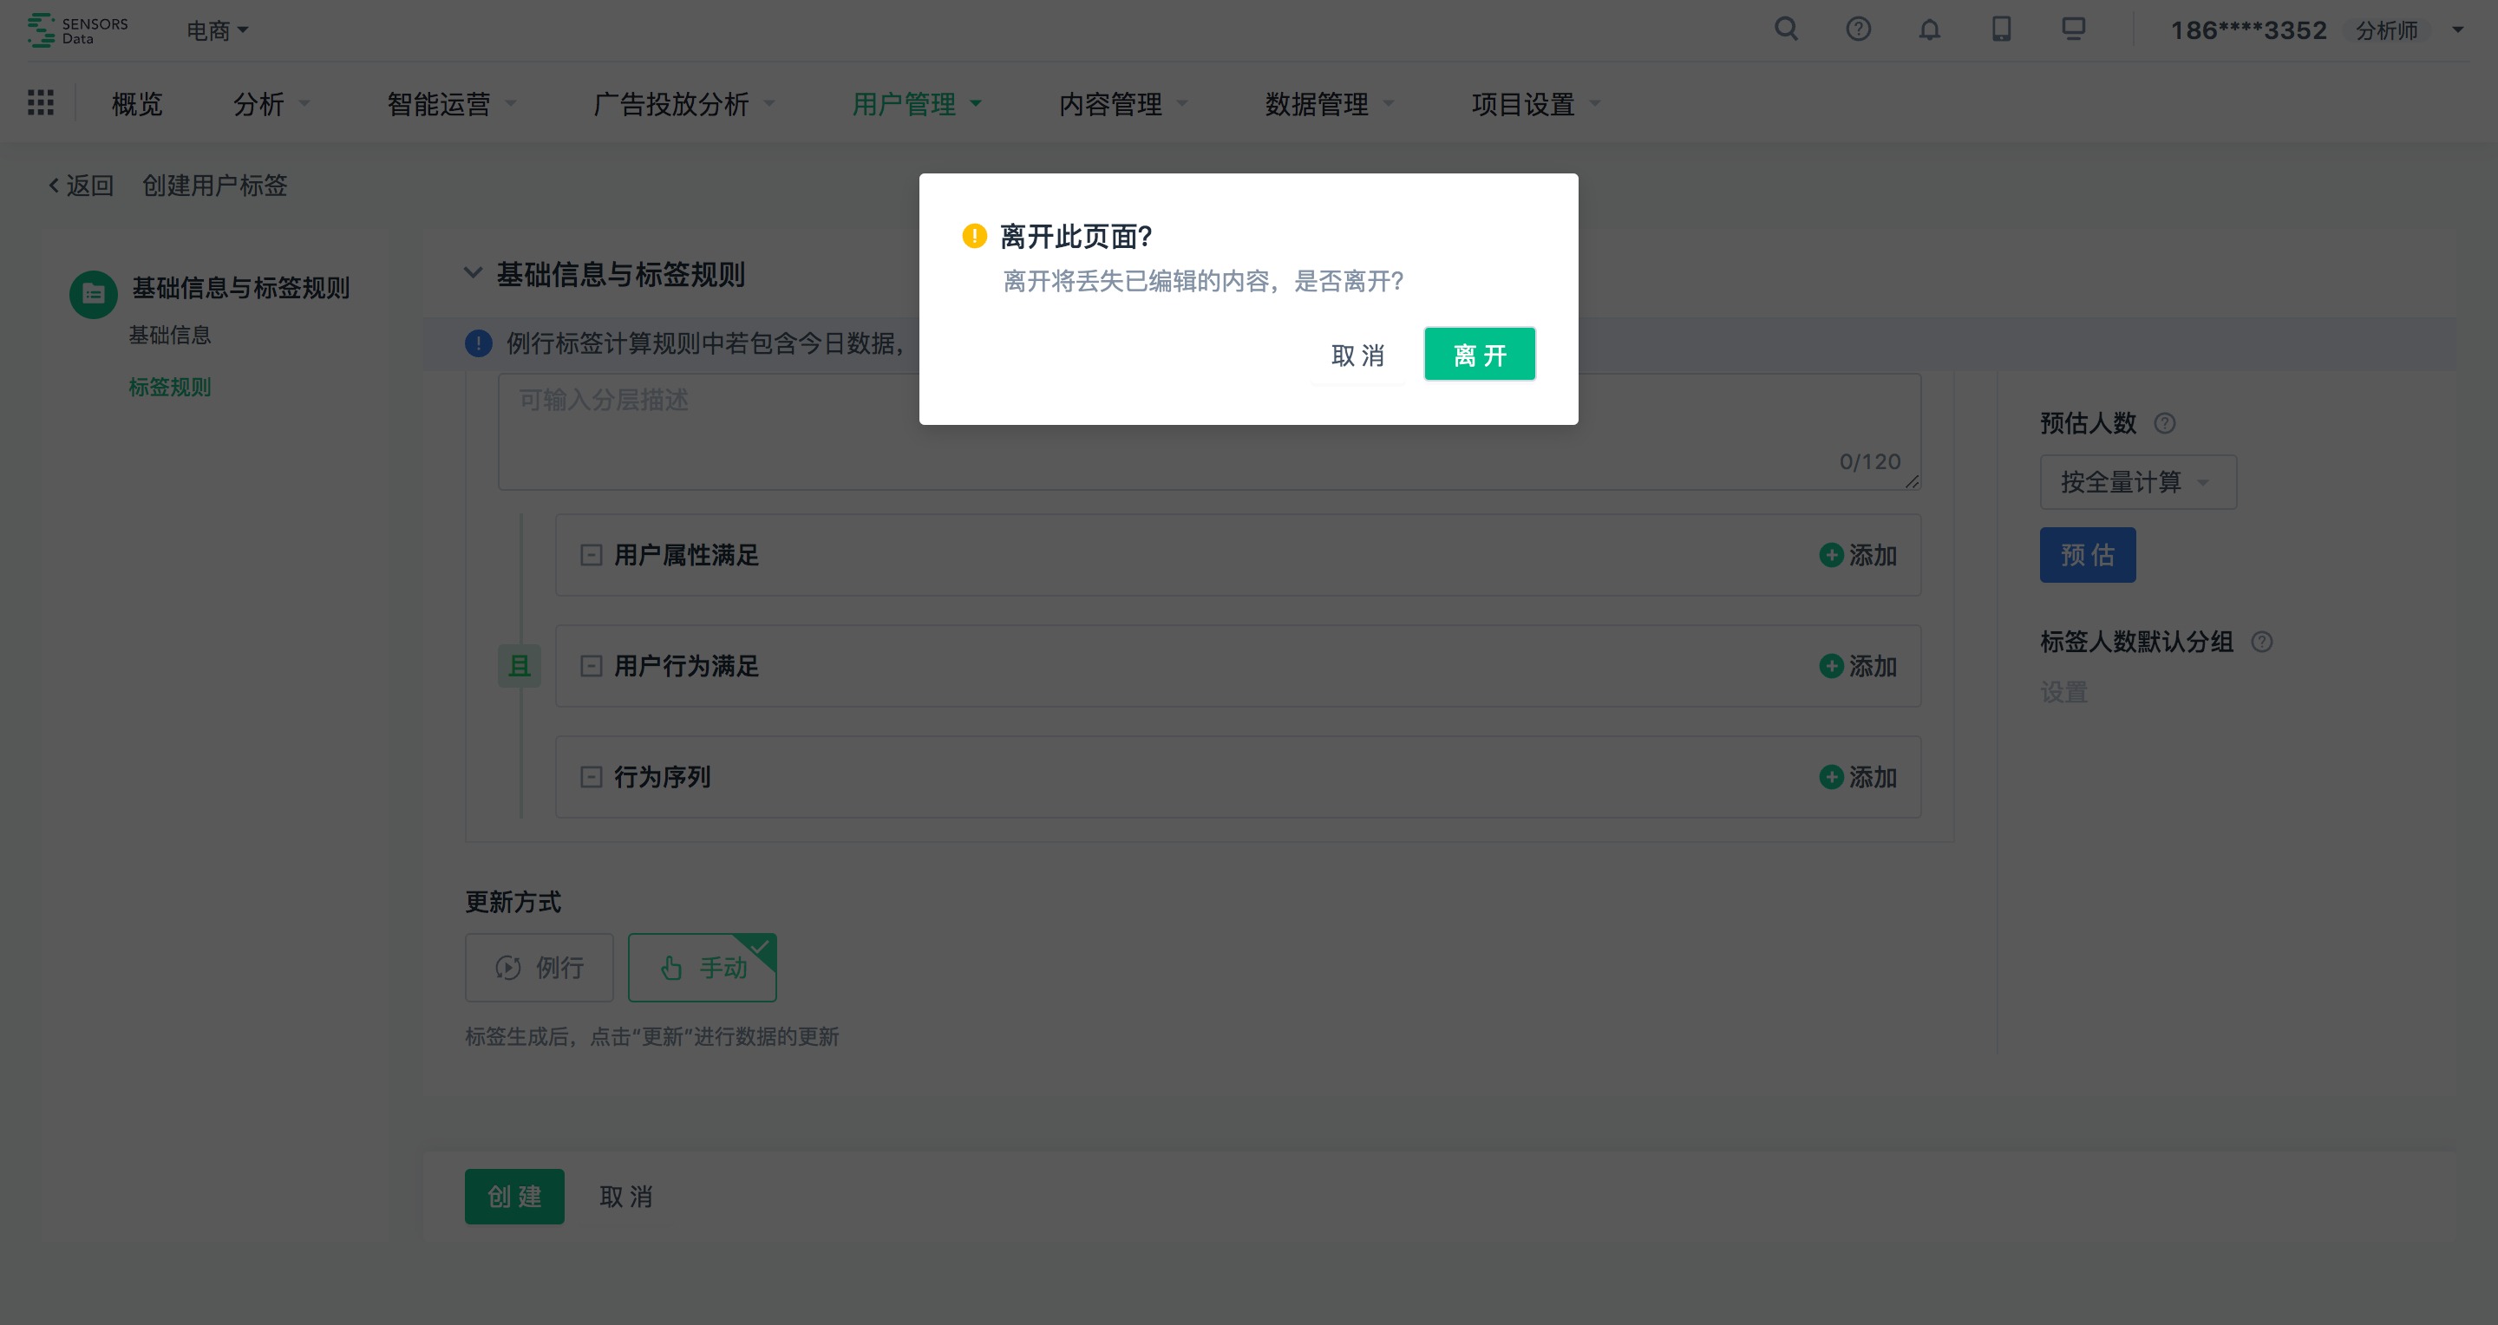
Task: Collapse the 基础信息与标签规则 section chevron
Action: [474, 273]
